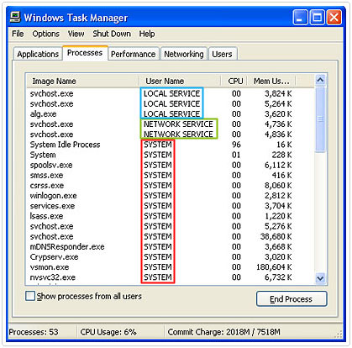Image resolution: width=352 pixels, height=348 pixels.
Task: Close the Windows Task Manager window
Action: (x=334, y=18)
